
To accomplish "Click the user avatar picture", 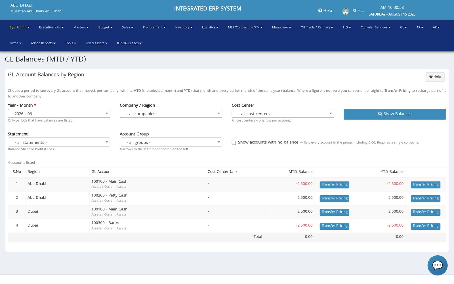I will click(x=346, y=11).
